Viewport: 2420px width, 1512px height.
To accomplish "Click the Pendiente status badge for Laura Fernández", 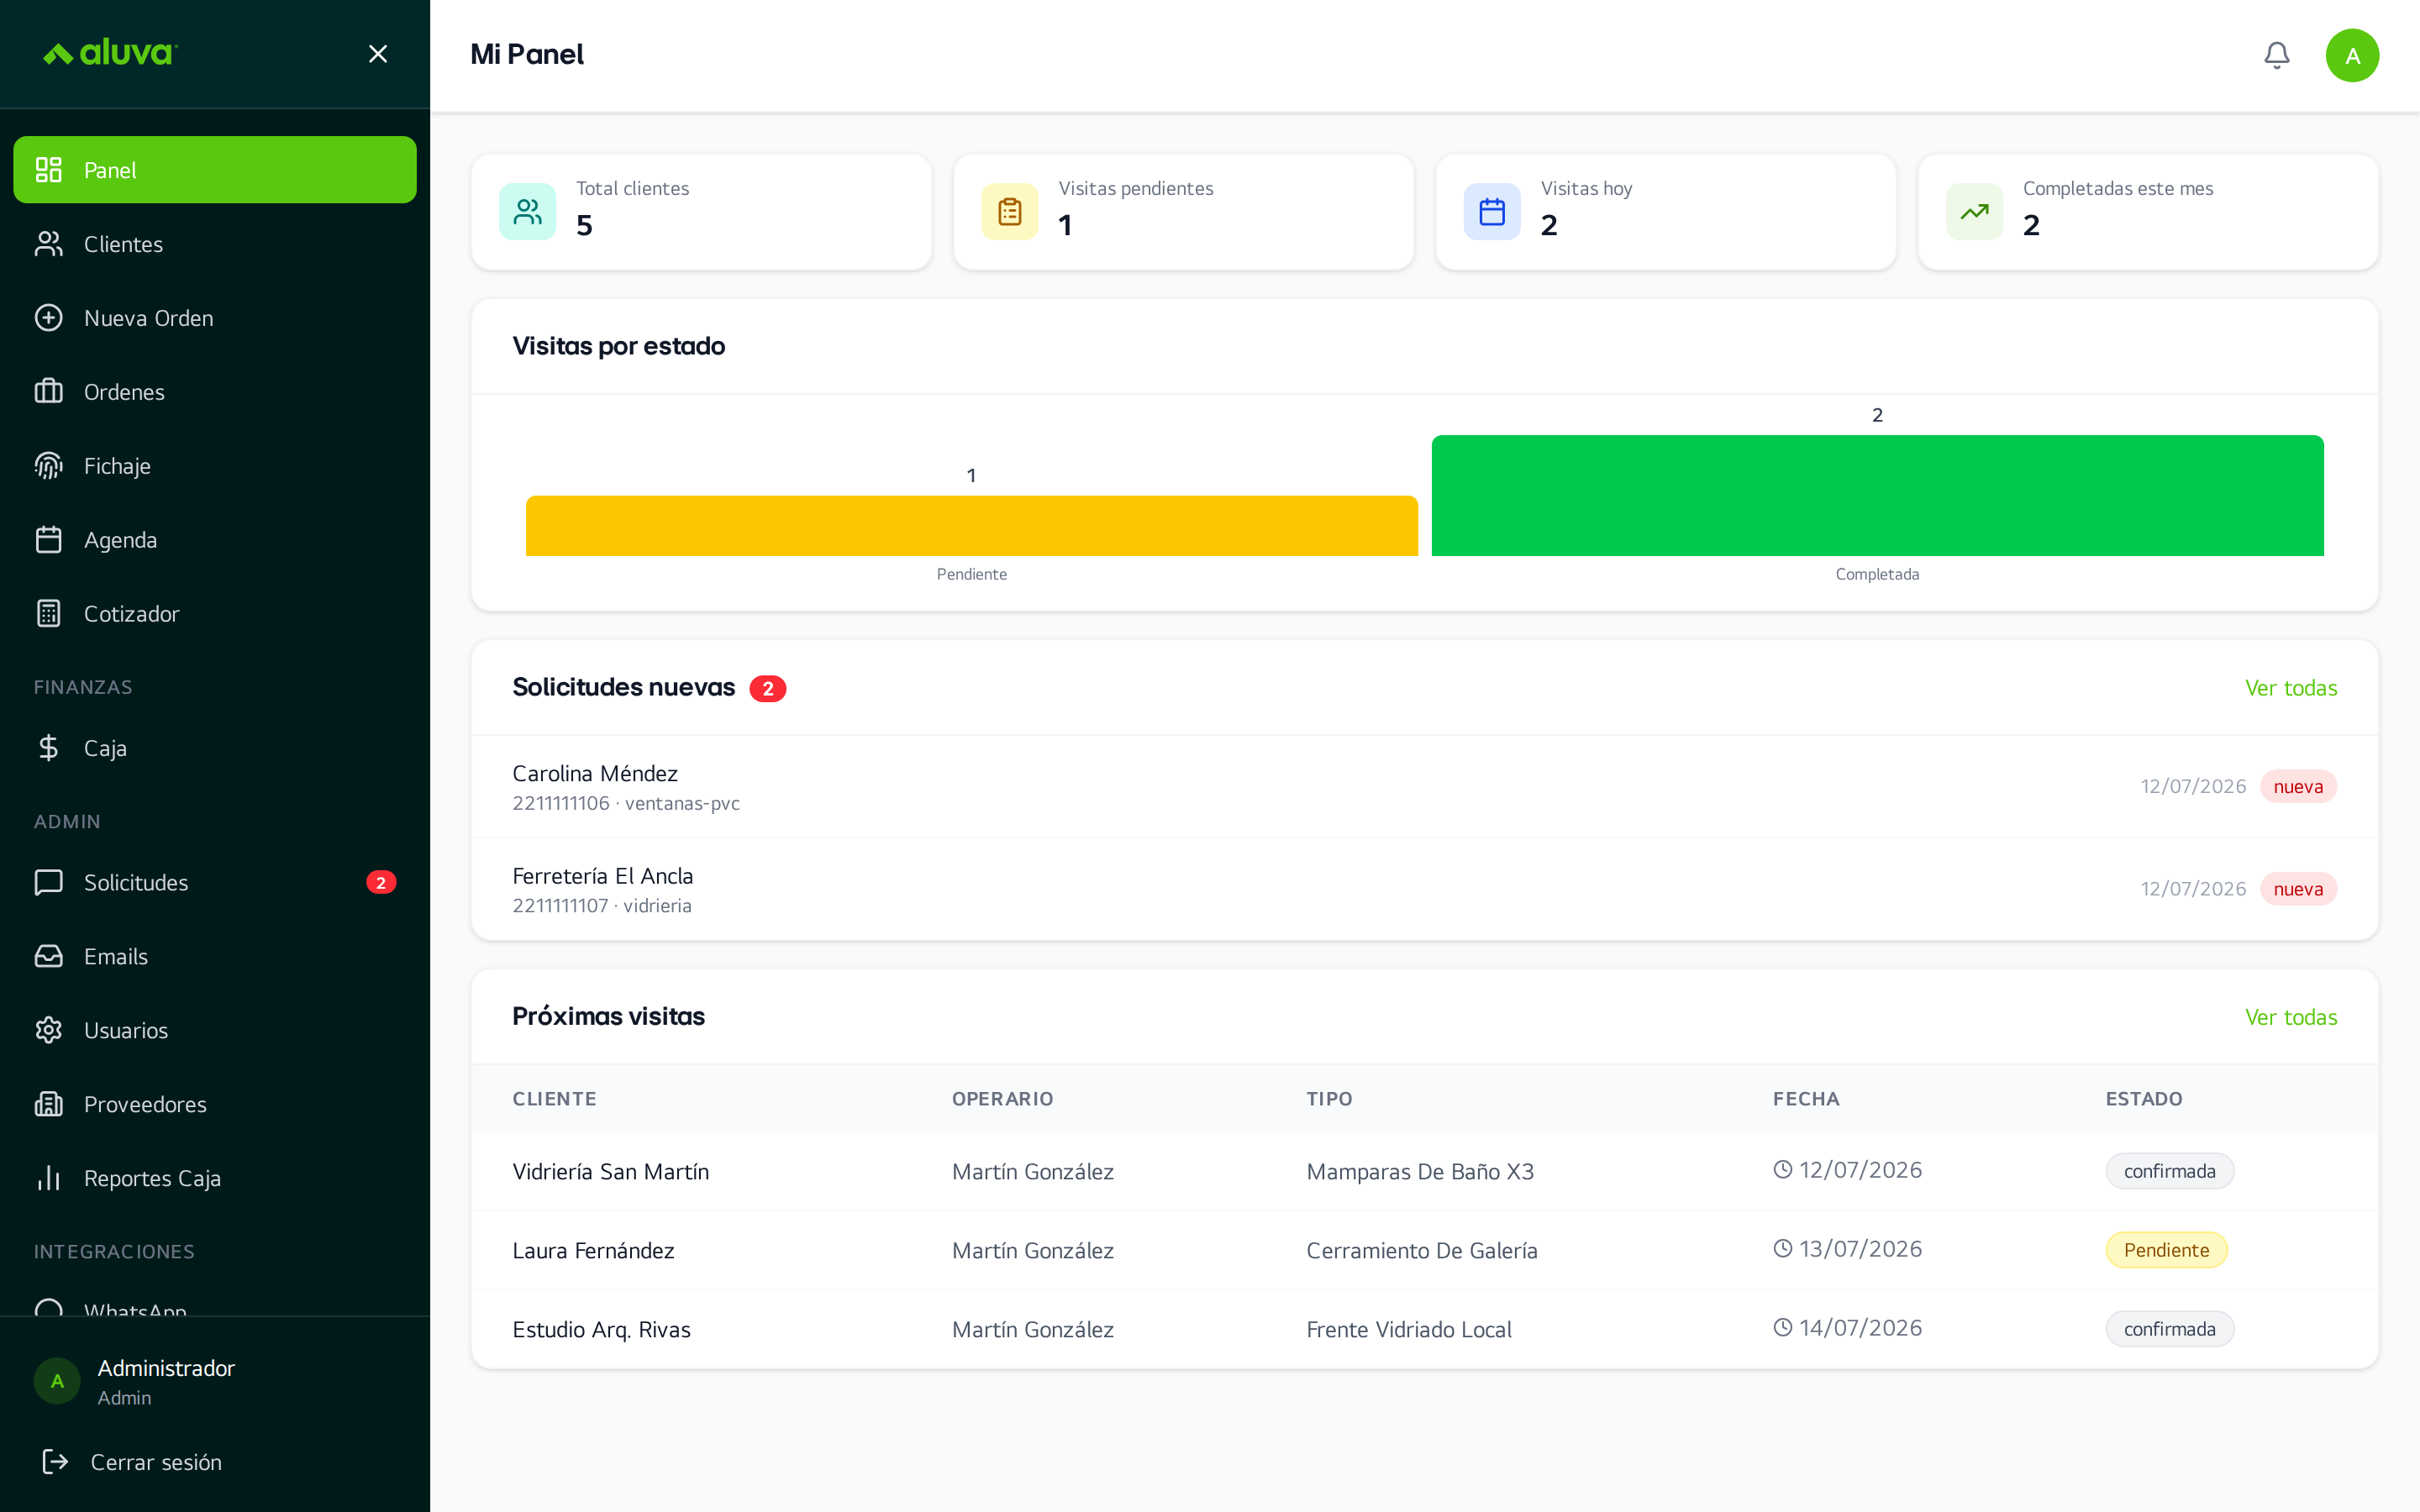I will [2166, 1250].
